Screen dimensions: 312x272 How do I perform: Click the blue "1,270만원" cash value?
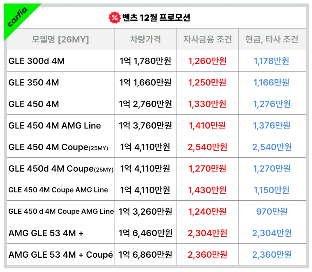(x=272, y=168)
